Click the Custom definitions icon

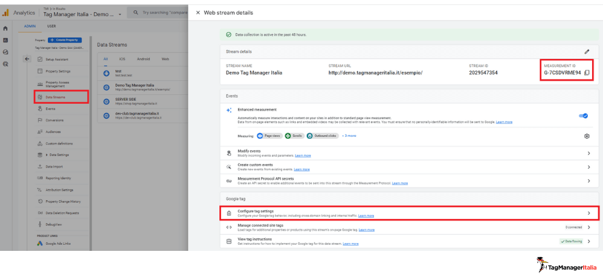40,144
